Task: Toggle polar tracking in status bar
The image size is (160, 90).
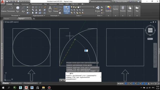Action: point(133,83)
